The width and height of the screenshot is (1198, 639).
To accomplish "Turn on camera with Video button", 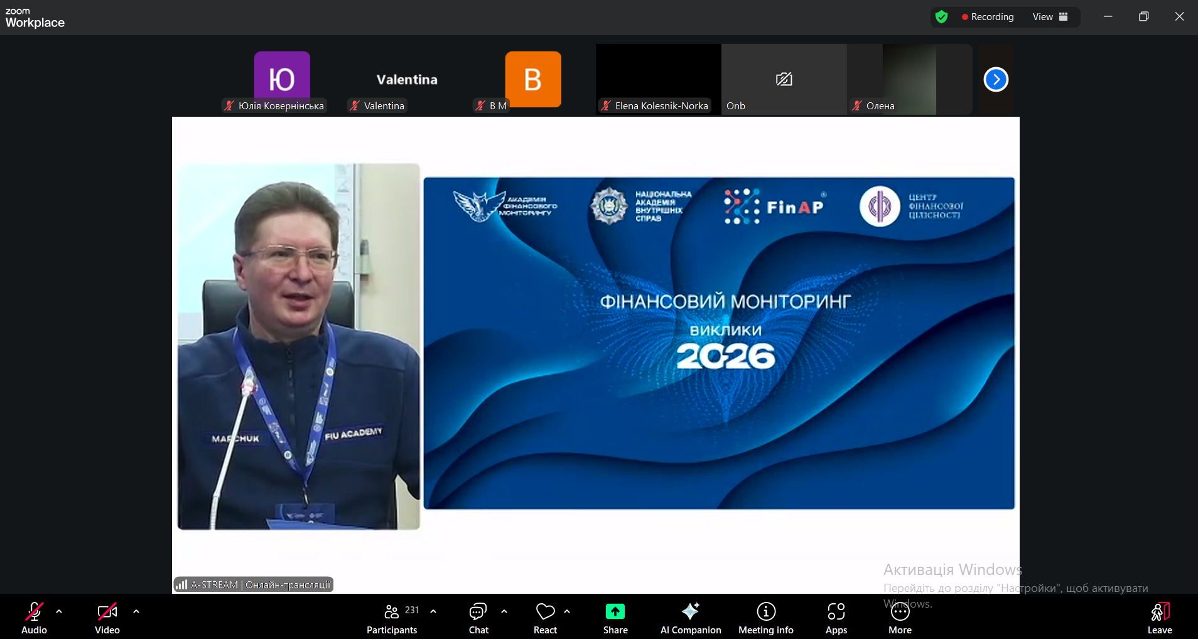I will (x=107, y=618).
